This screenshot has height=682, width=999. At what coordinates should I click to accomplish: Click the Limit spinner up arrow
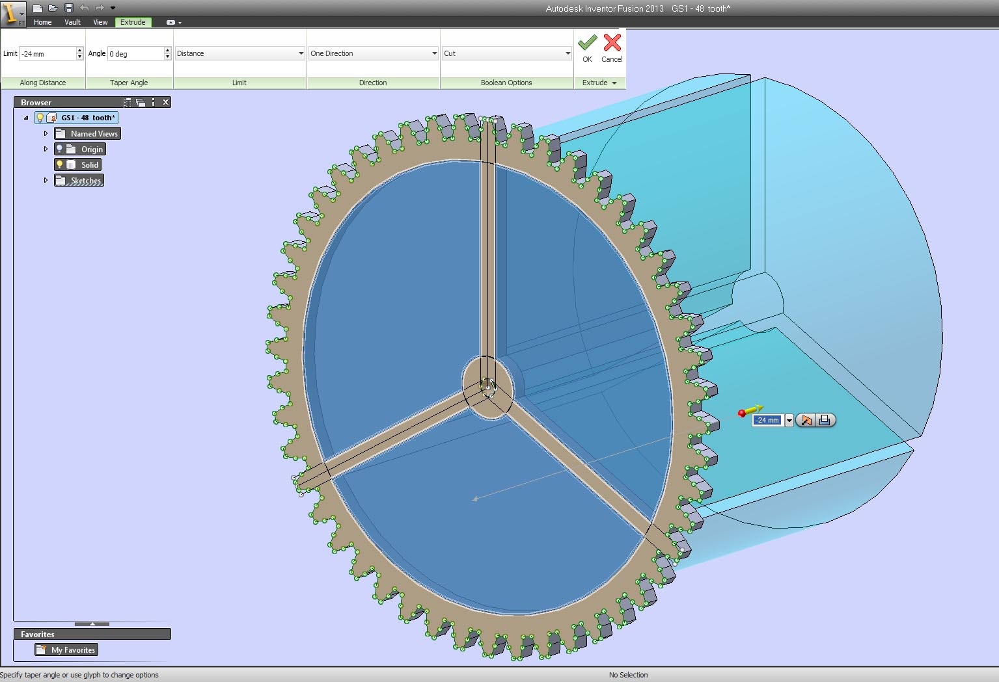[x=79, y=50]
